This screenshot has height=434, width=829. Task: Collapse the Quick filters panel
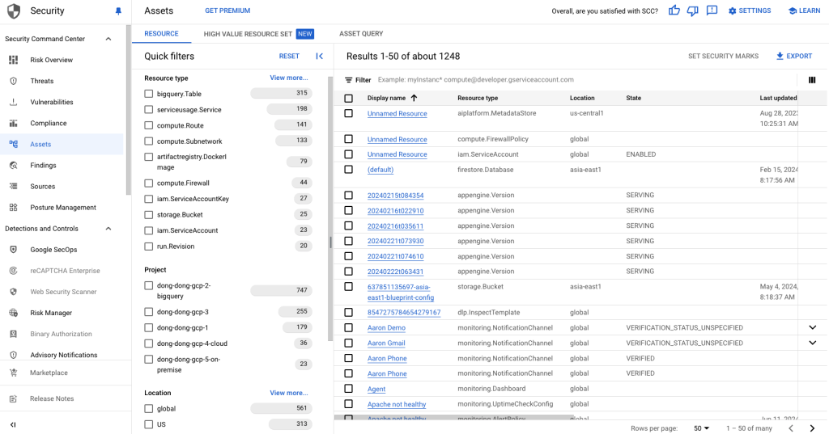pos(319,56)
